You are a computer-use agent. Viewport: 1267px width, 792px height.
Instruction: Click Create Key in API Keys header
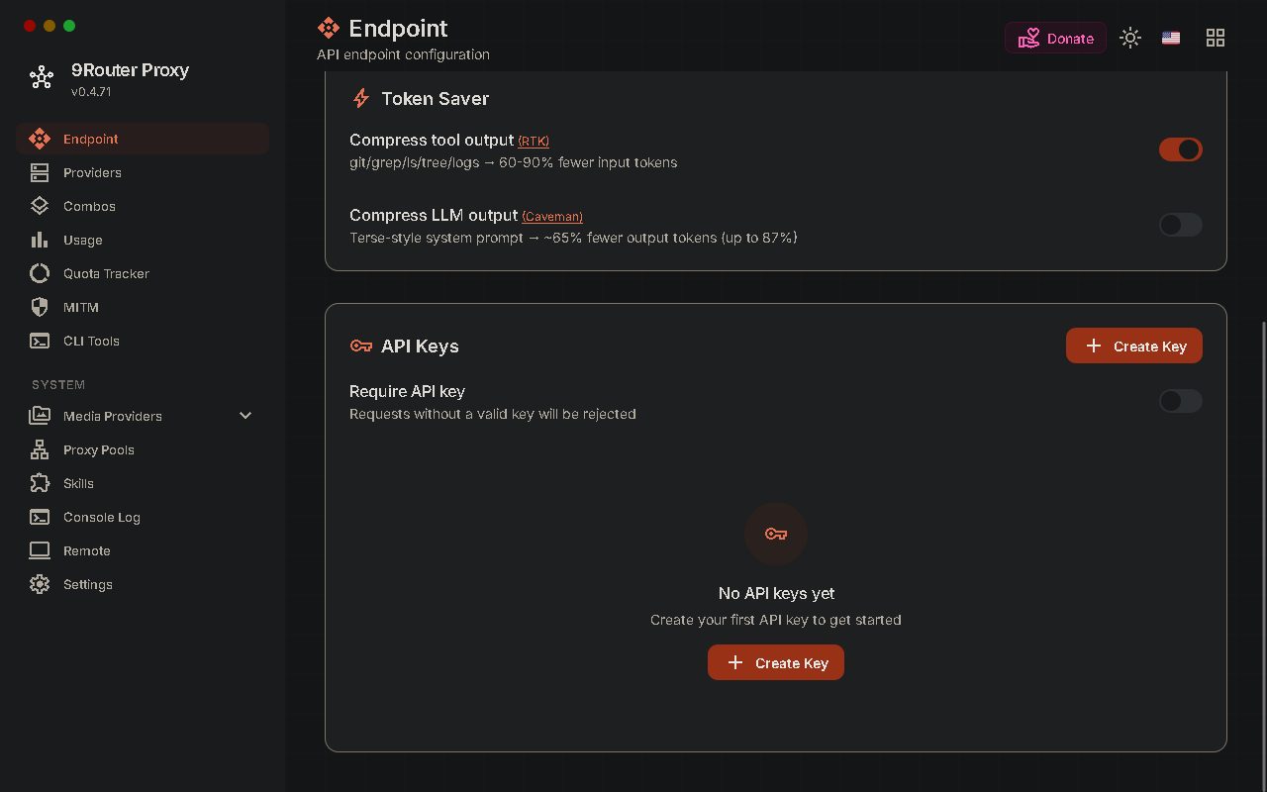coord(1134,346)
